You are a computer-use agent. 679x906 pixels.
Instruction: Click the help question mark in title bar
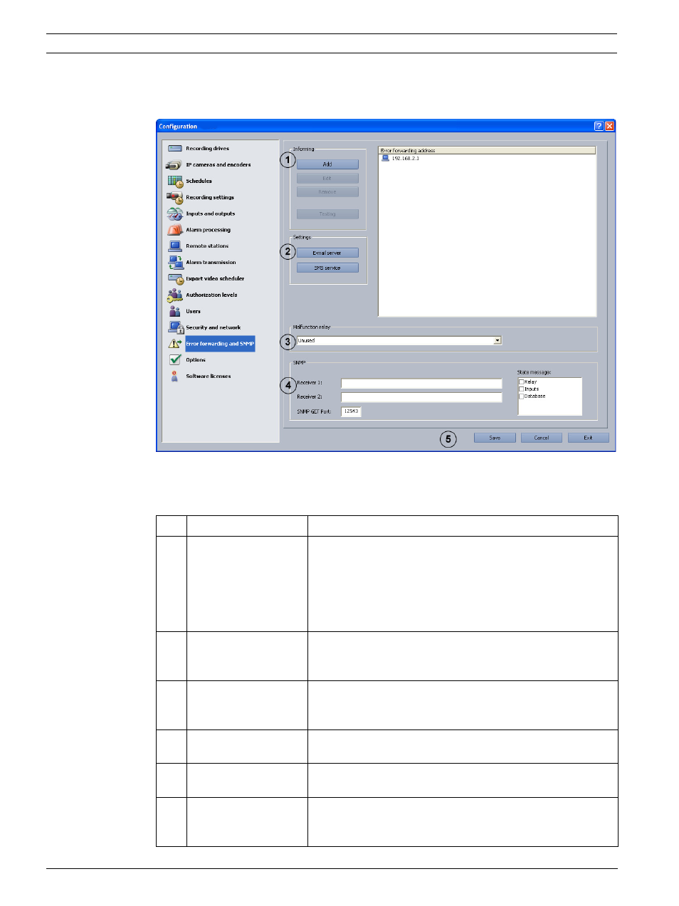point(599,126)
